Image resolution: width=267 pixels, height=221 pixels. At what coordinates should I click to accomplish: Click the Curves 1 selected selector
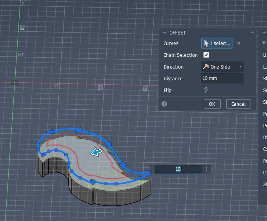tap(217, 43)
